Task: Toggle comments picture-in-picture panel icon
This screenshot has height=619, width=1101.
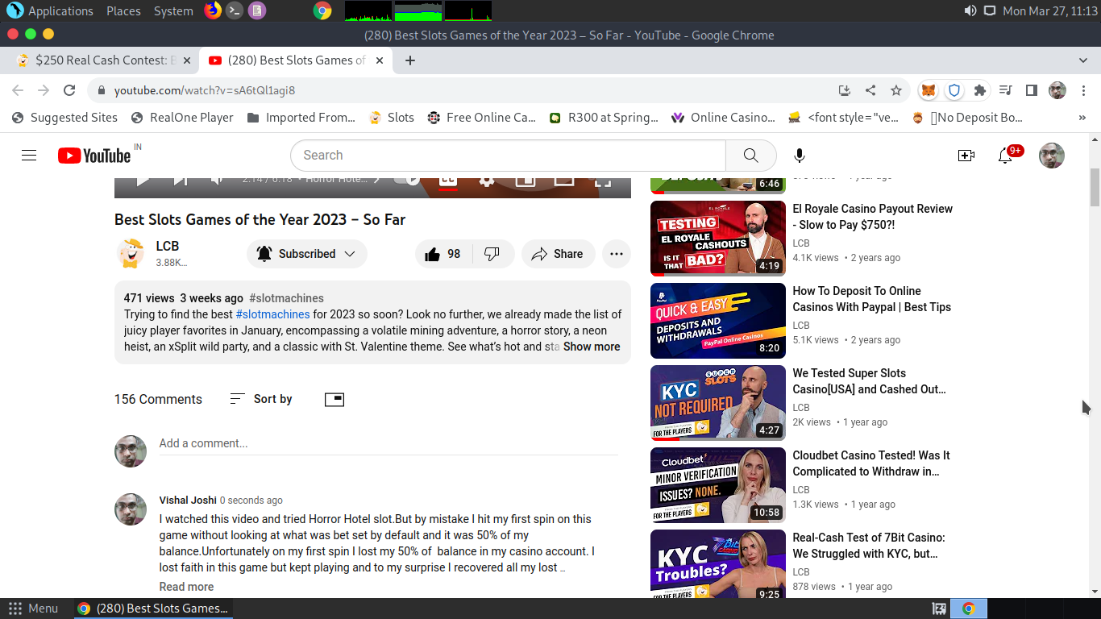Action: coord(334,399)
